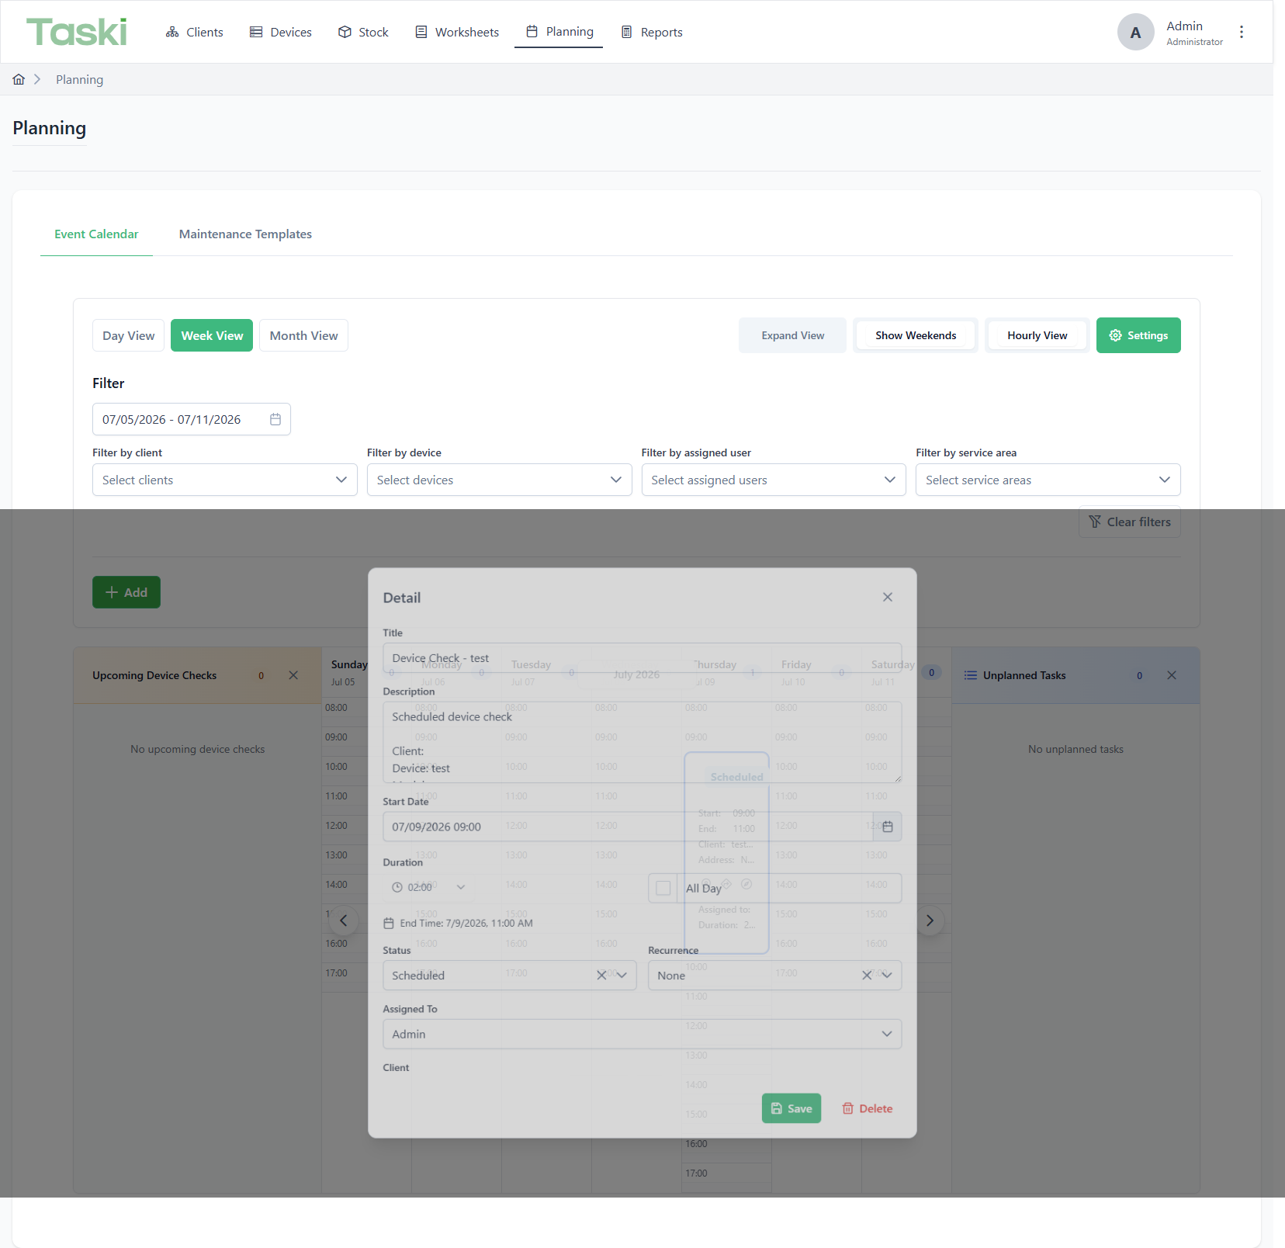Clear the Scheduled status selection
Viewport: 1285px width, 1248px height.
(x=601, y=976)
